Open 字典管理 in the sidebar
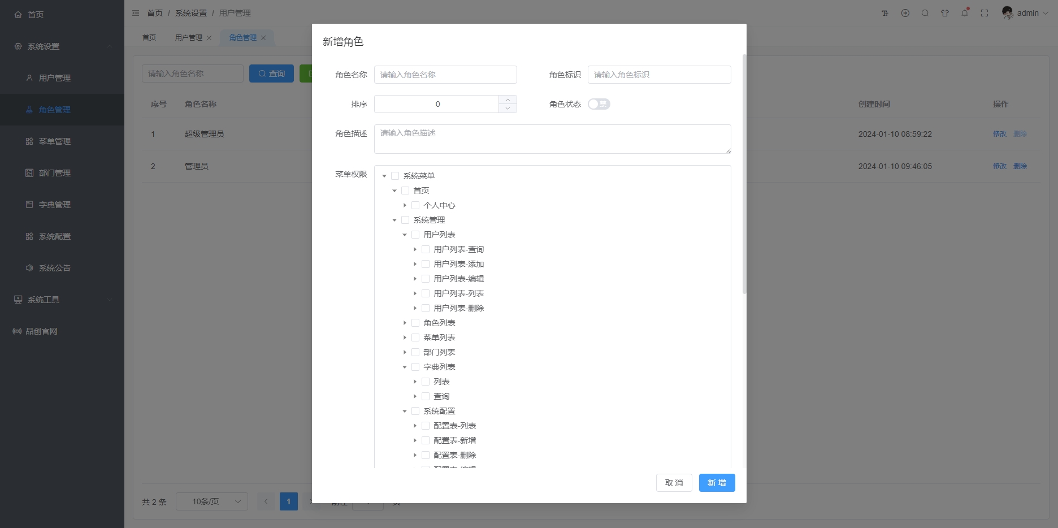Image resolution: width=1058 pixels, height=528 pixels. pos(62,205)
